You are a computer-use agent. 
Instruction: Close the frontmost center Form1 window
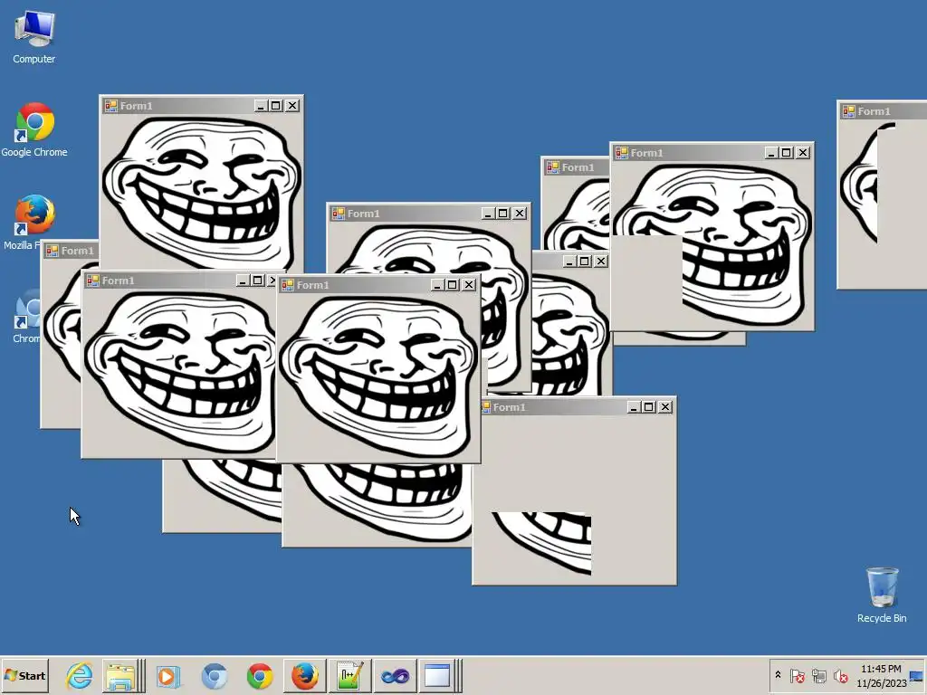(469, 285)
